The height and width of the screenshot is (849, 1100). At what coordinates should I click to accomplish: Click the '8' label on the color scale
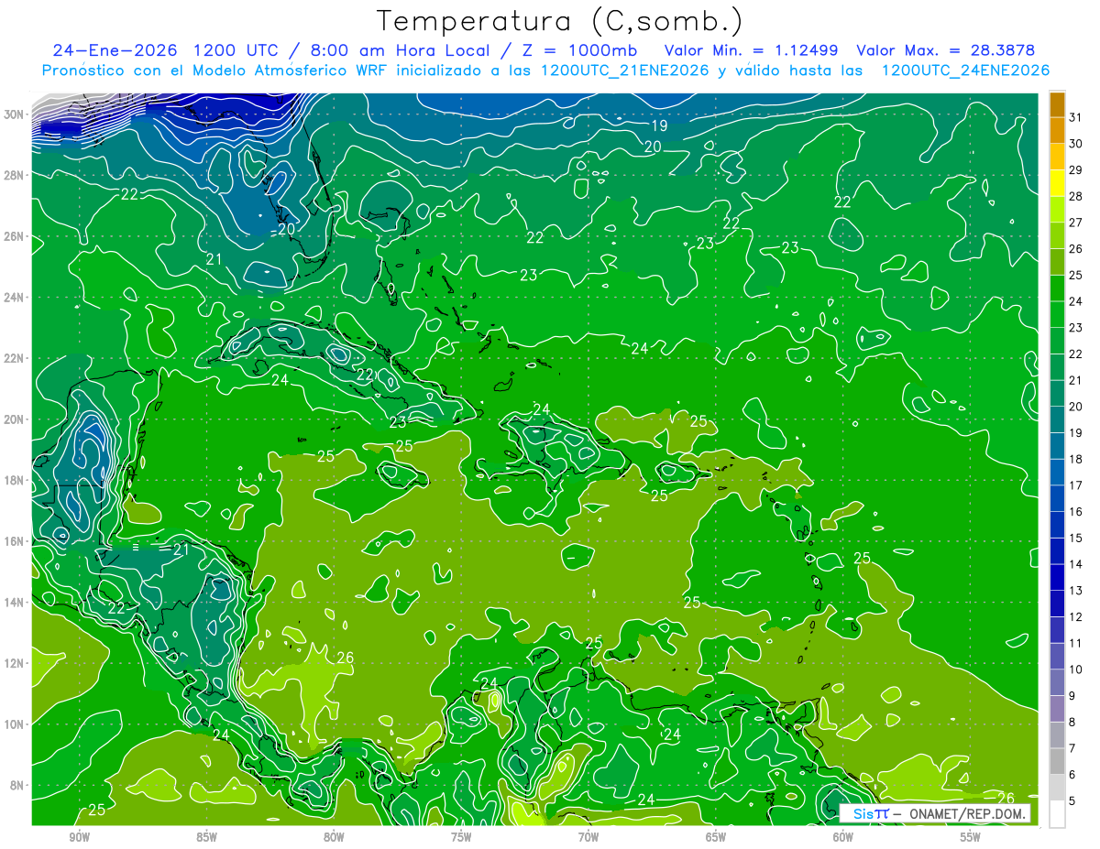[1073, 722]
